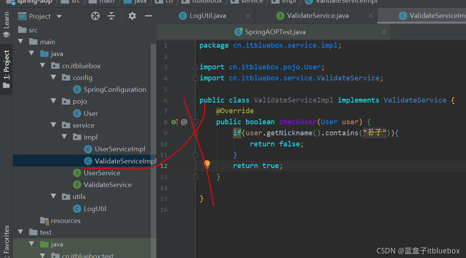Open the UserService interface
Image resolution: width=466 pixels, height=258 pixels.
(x=102, y=173)
